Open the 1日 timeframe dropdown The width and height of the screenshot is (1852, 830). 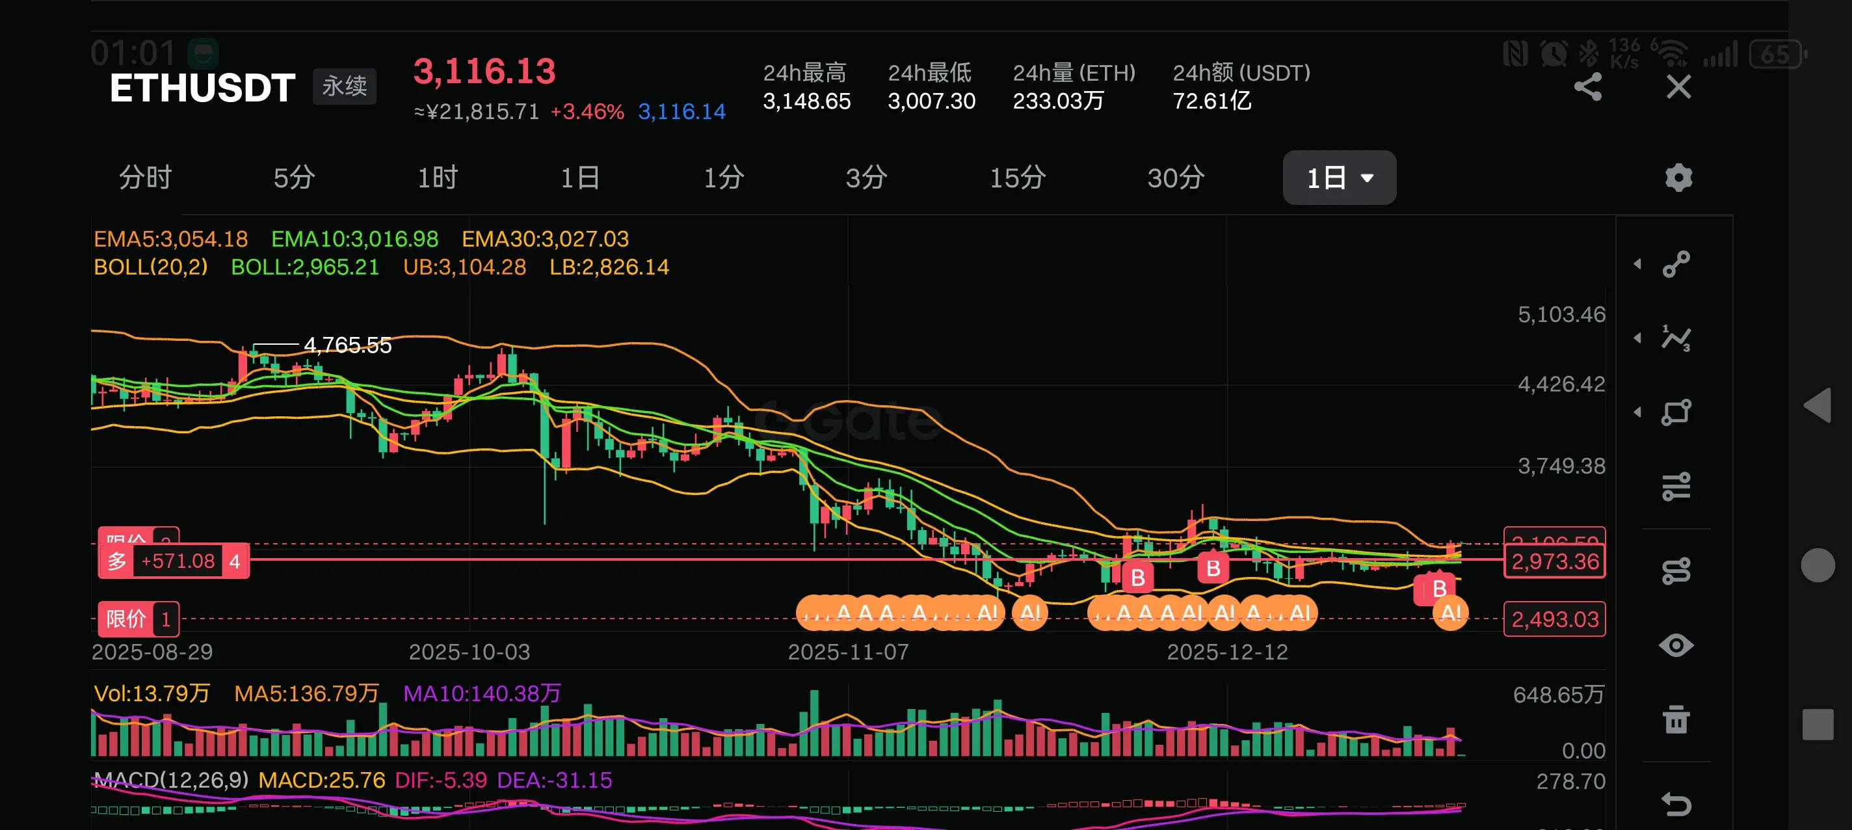1339,178
